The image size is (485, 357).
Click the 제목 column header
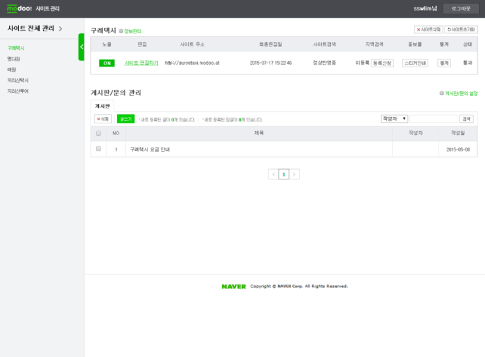pos(259,133)
